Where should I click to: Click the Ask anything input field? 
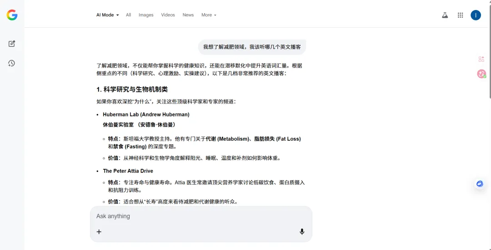[200, 216]
